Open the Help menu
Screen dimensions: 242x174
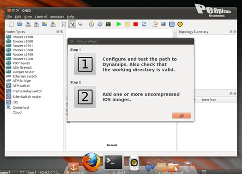(70, 17)
